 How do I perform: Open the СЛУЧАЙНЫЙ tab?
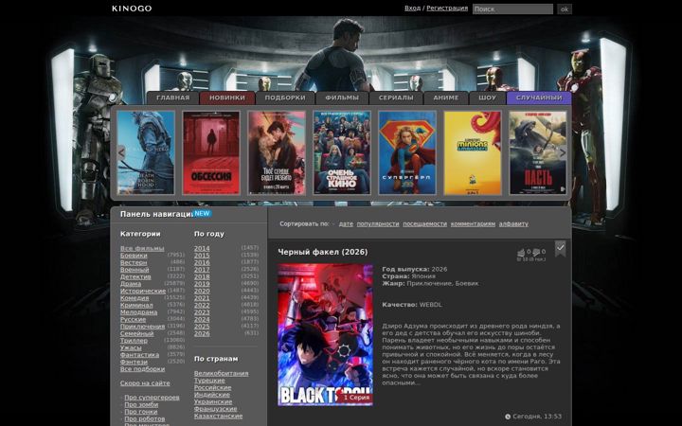pos(539,98)
